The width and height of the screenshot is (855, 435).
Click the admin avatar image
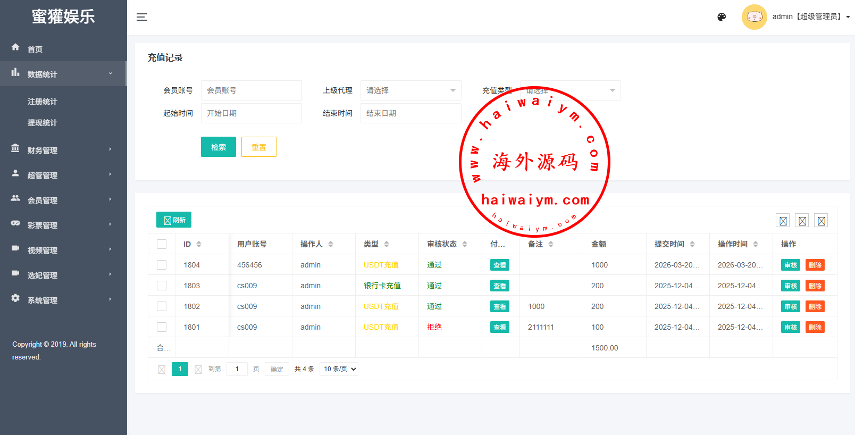pyautogui.click(x=754, y=17)
